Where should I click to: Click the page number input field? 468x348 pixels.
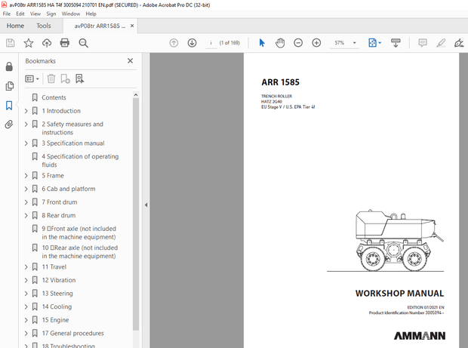point(209,43)
